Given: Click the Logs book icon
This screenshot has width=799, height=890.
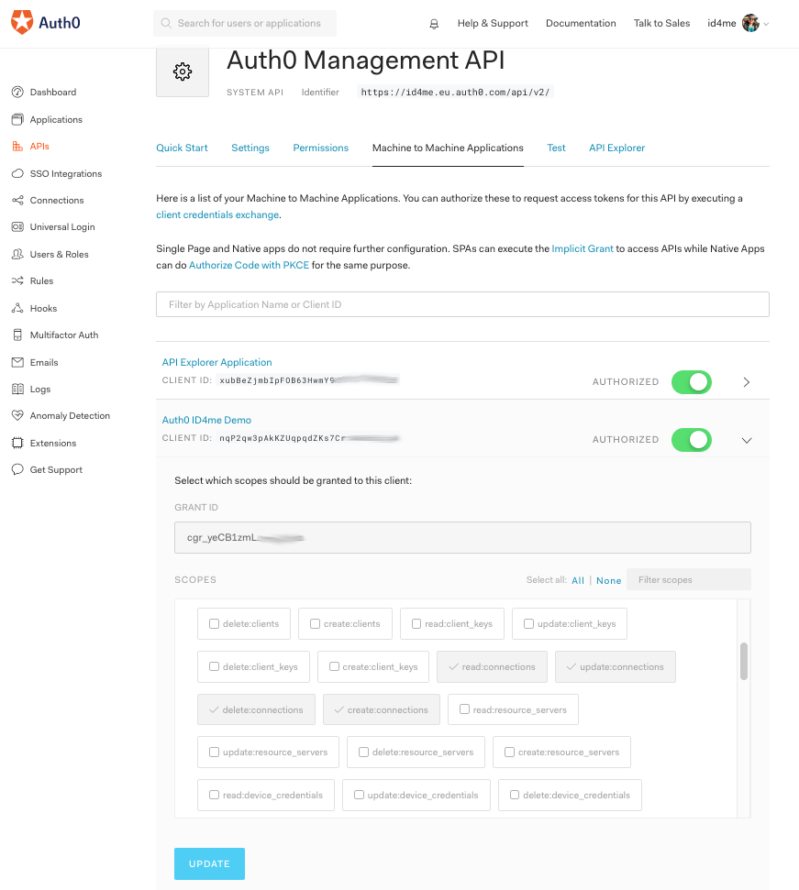Looking at the screenshot, I should point(17,389).
